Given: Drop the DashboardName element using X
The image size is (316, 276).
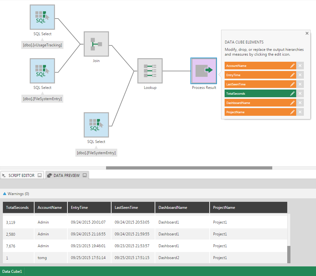Looking at the screenshot, I should coord(300,103).
